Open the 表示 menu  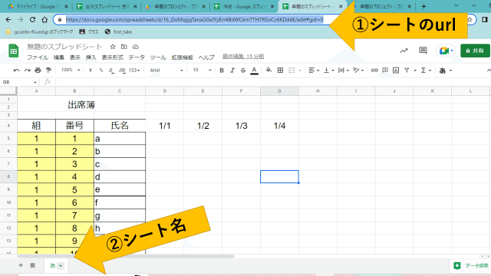tap(75, 58)
